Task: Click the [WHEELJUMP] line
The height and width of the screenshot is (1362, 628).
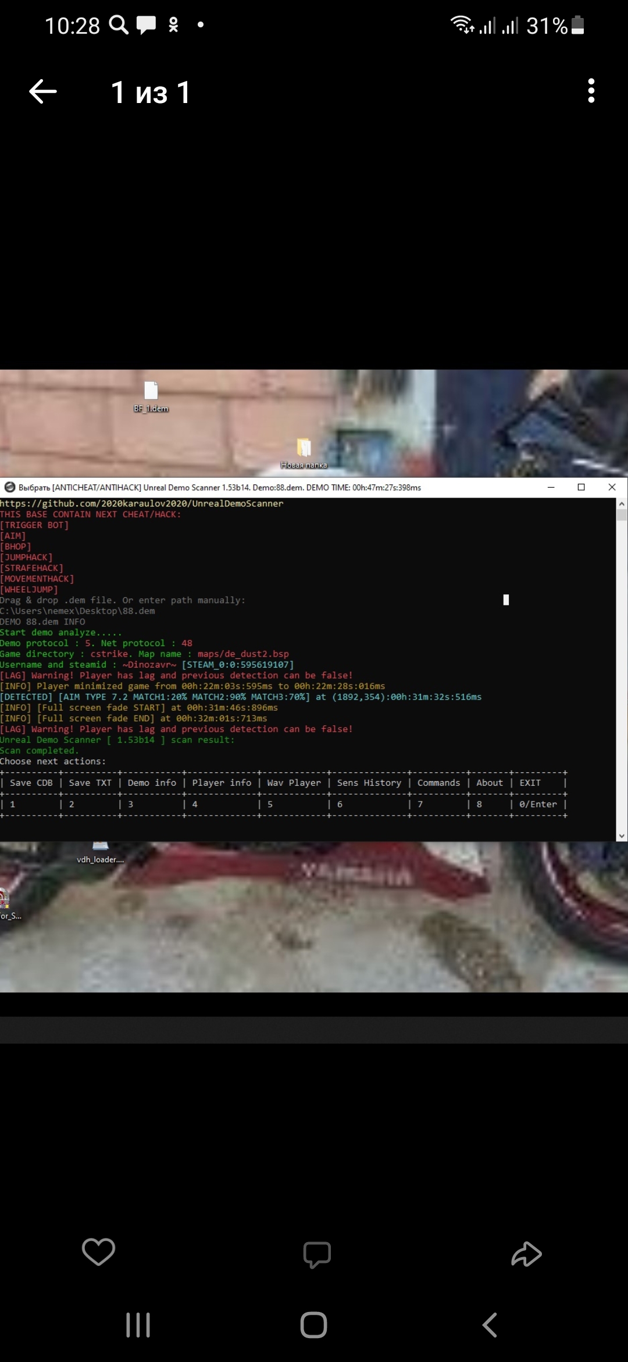Action: (x=29, y=590)
